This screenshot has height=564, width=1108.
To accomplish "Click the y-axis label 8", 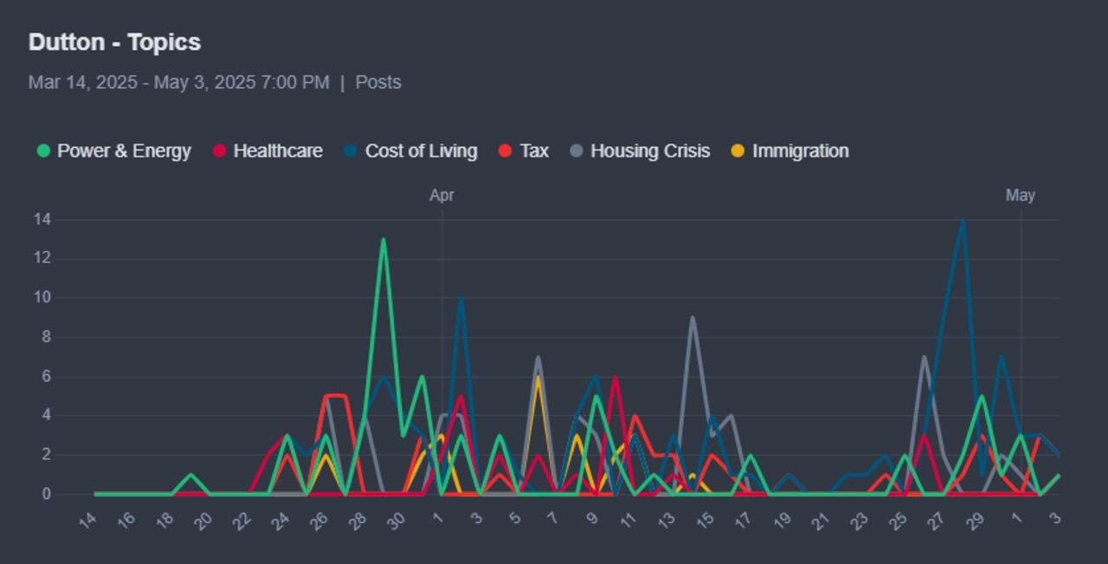I will point(46,337).
